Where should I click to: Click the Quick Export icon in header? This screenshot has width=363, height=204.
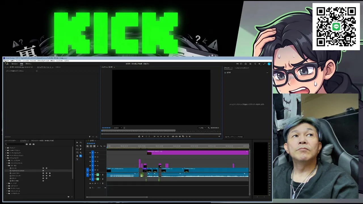coord(246,64)
